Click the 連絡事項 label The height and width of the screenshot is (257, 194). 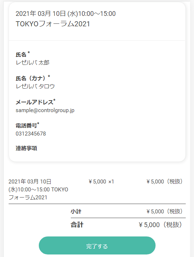pos(26,149)
